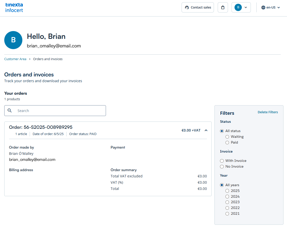Click the small B avatar in header
Screen dimensions: 287x226
[238, 8]
